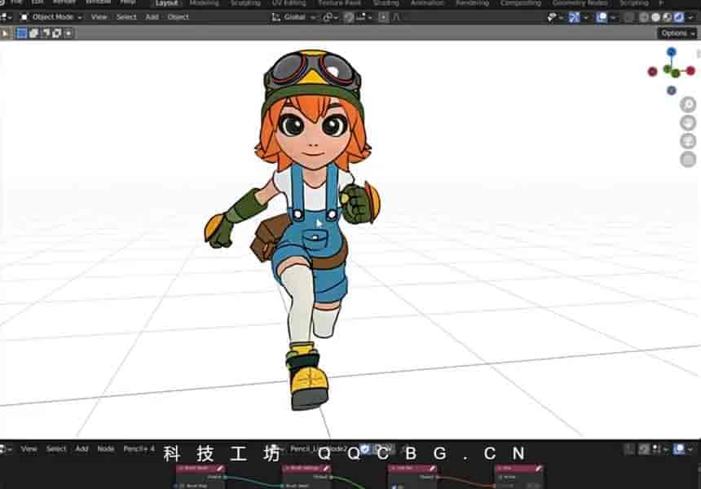The width and height of the screenshot is (701, 489).
Task: Toggle the camera view button
Action: pyautogui.click(x=688, y=141)
